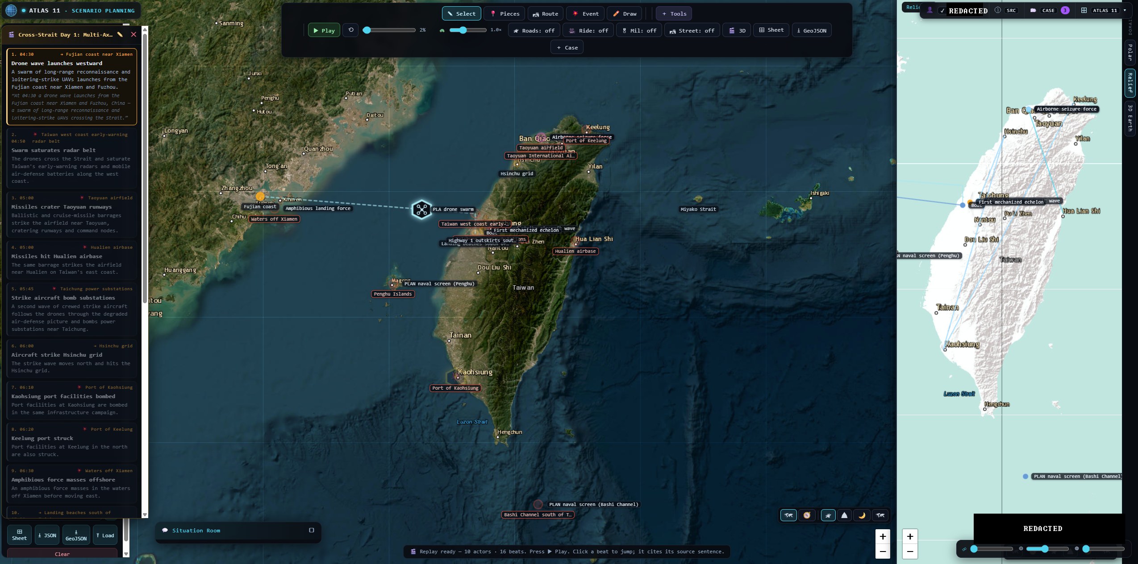Switch to moon night map style
The height and width of the screenshot is (564, 1138).
pos(862,515)
